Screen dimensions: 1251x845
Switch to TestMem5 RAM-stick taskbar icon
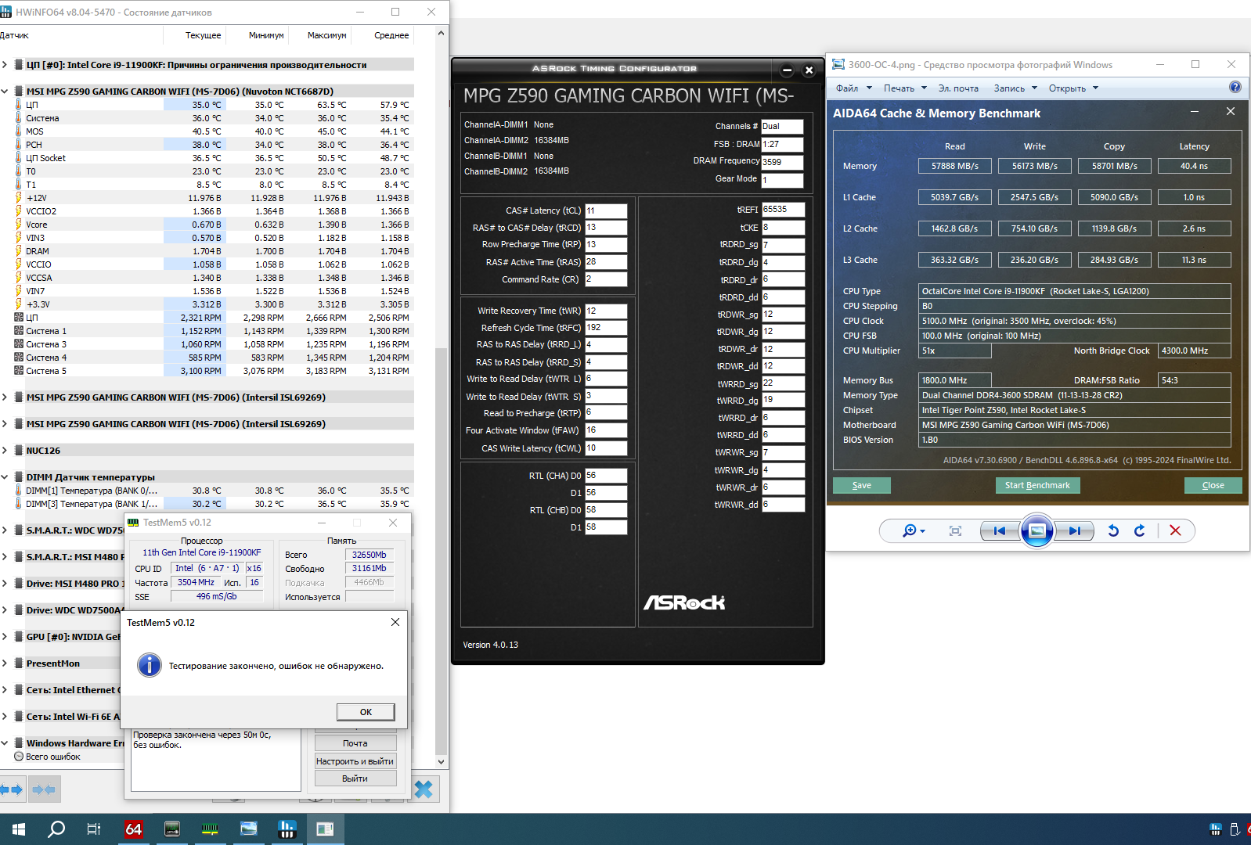[x=210, y=829]
